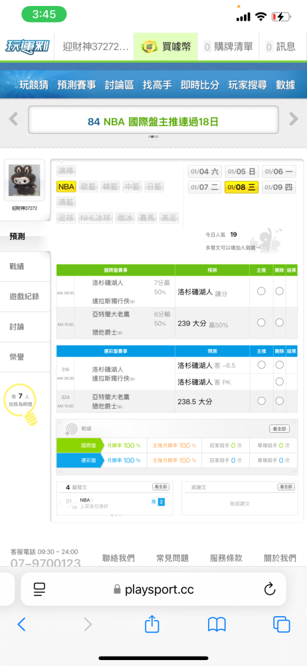
Task: Open the user avatar picture
Action: point(25,180)
